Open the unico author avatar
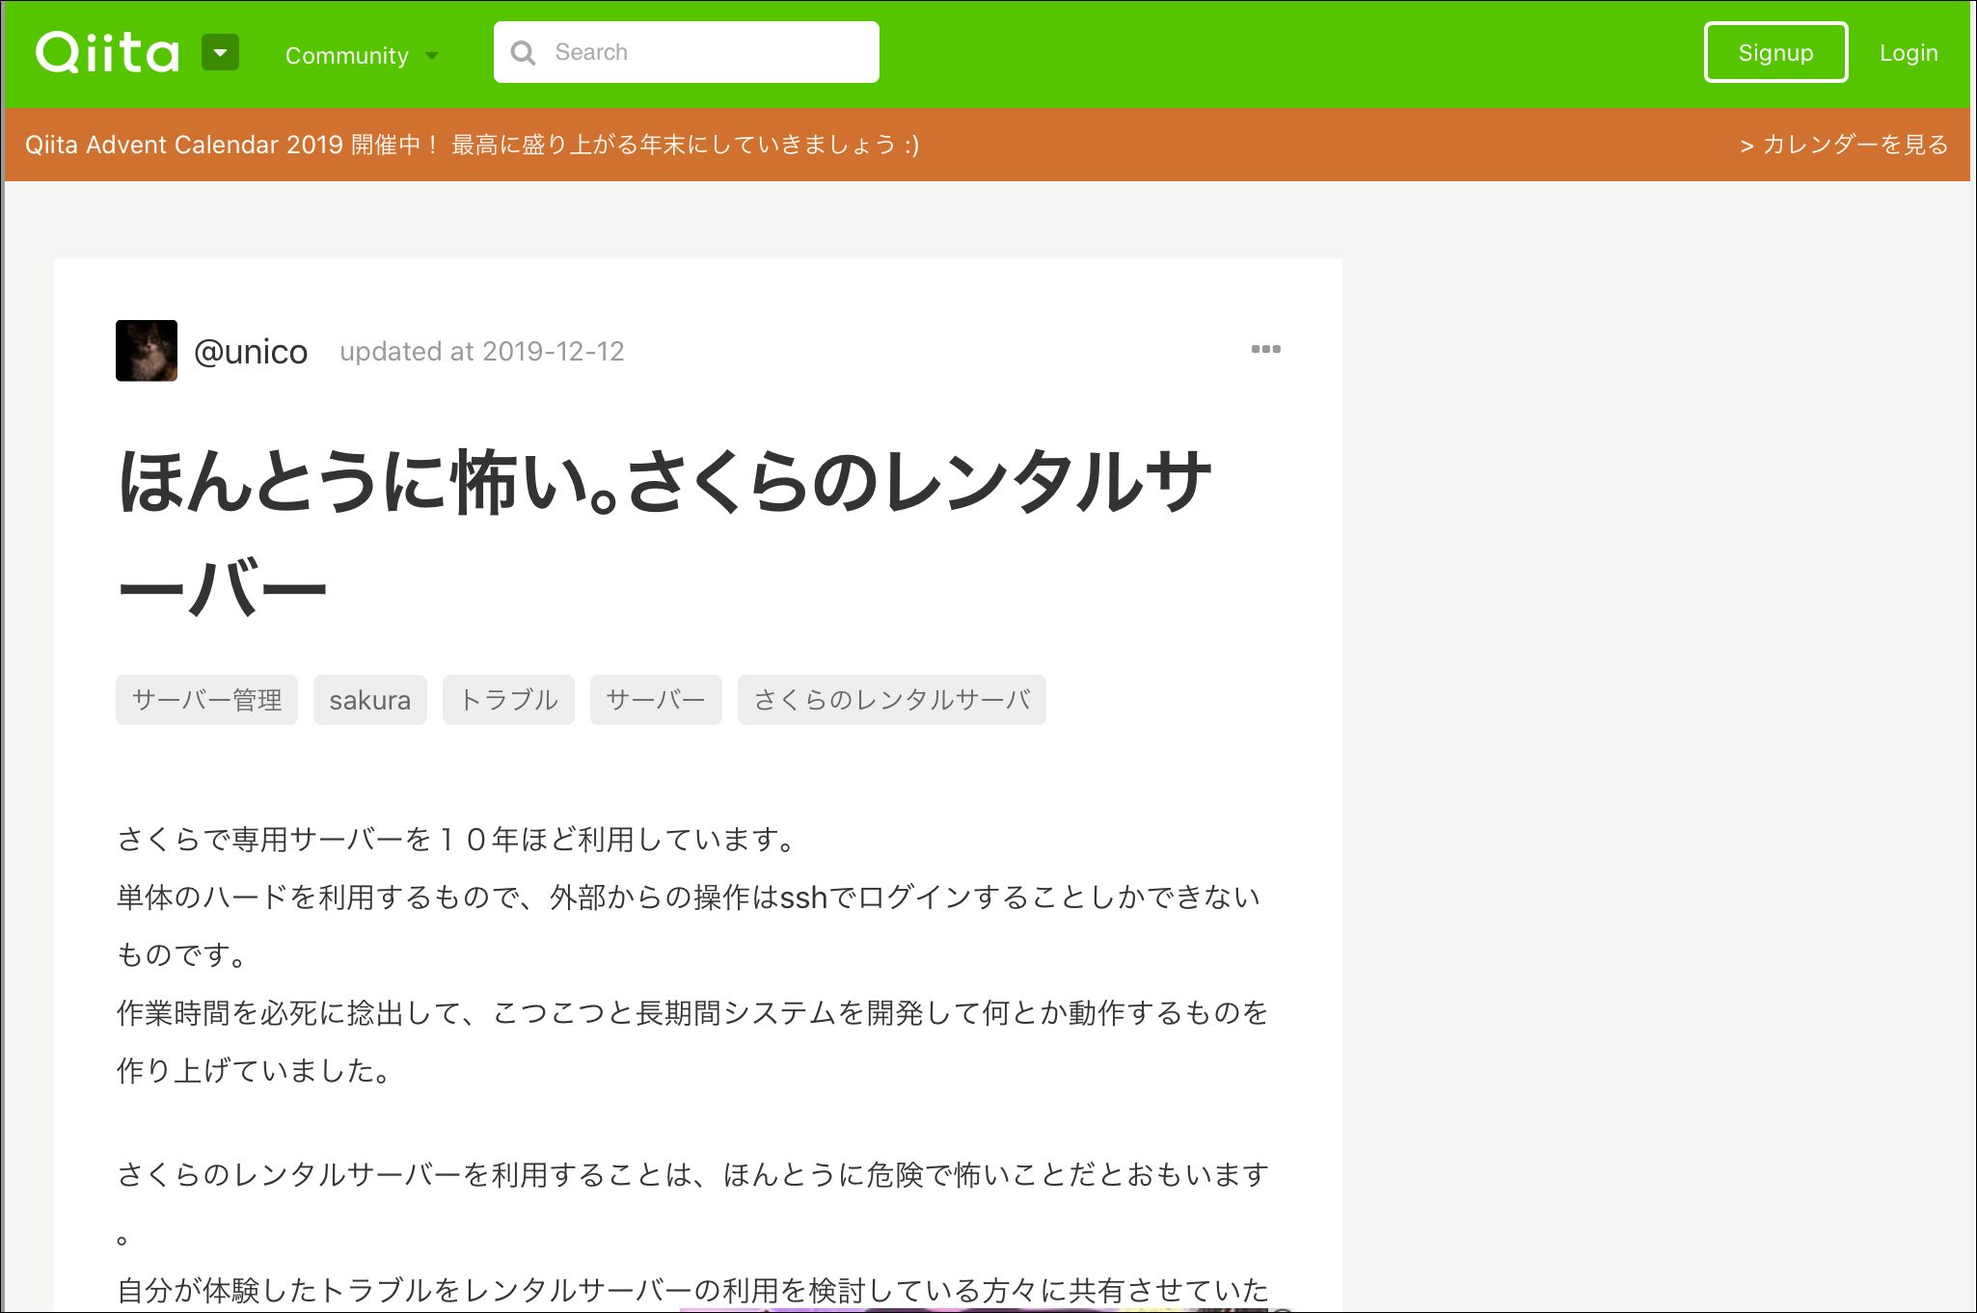 147,351
